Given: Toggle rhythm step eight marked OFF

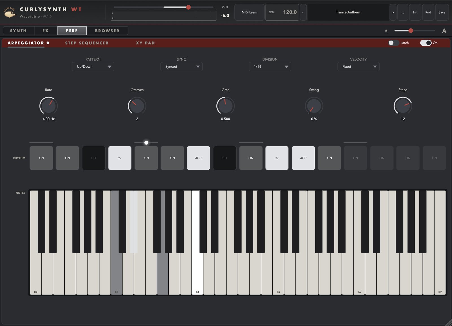Looking at the screenshot, I should point(225,158).
